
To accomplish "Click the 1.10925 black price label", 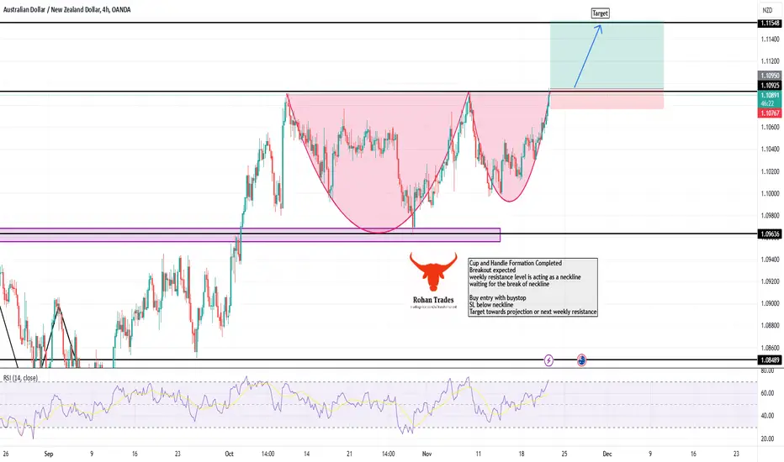I will point(770,86).
